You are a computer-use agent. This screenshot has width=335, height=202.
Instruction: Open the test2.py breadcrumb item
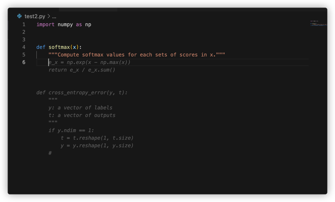tap(35, 16)
